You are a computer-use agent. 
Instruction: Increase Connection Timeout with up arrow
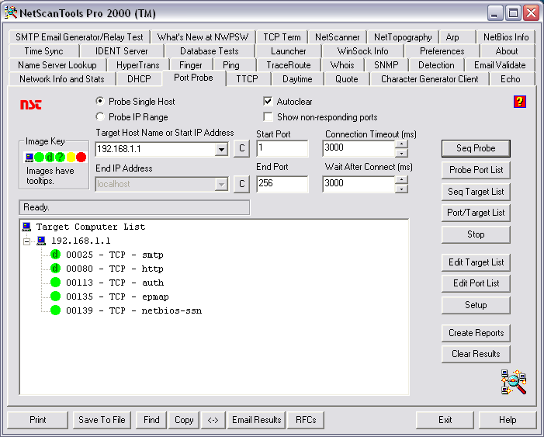click(x=401, y=144)
